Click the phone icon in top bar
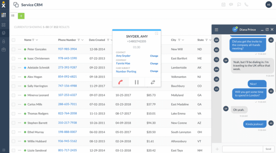 click(247, 5)
